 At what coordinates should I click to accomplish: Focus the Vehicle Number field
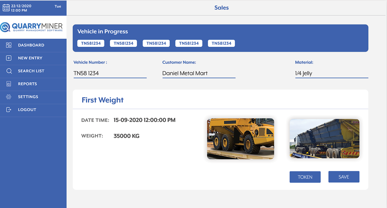pos(110,73)
